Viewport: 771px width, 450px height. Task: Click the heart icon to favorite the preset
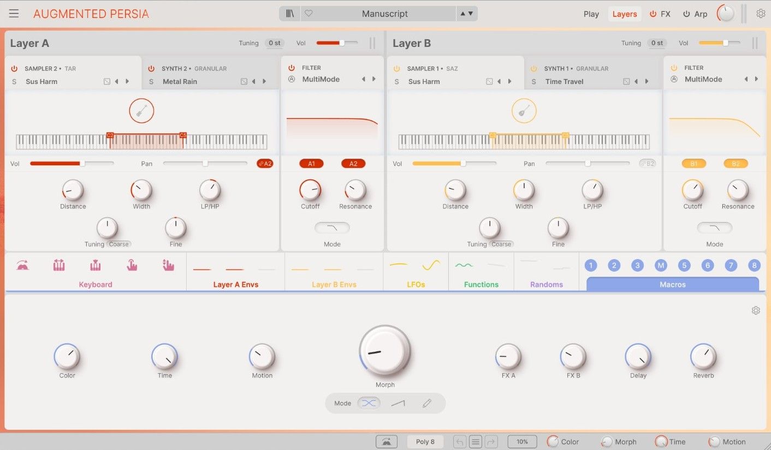click(x=309, y=13)
